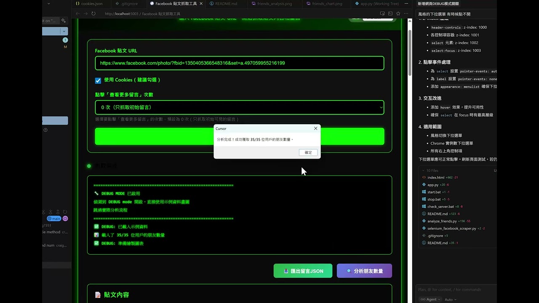
Task: Close the Facebook 貼文抓取工具 tab
Action: [201, 4]
